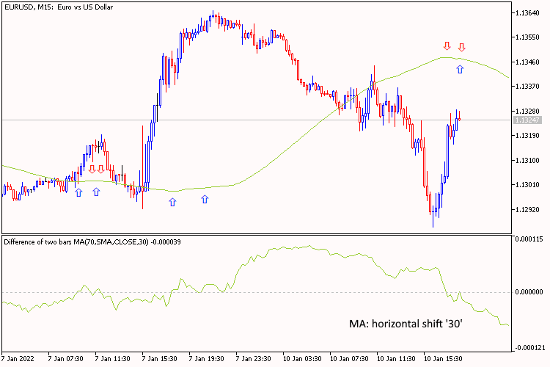Click the EURUSD, M15 chart title
Screen dimensions: 550x367
[x=59, y=7]
